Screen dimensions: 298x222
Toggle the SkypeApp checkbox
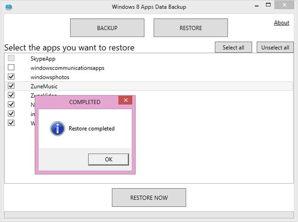pyautogui.click(x=11, y=58)
